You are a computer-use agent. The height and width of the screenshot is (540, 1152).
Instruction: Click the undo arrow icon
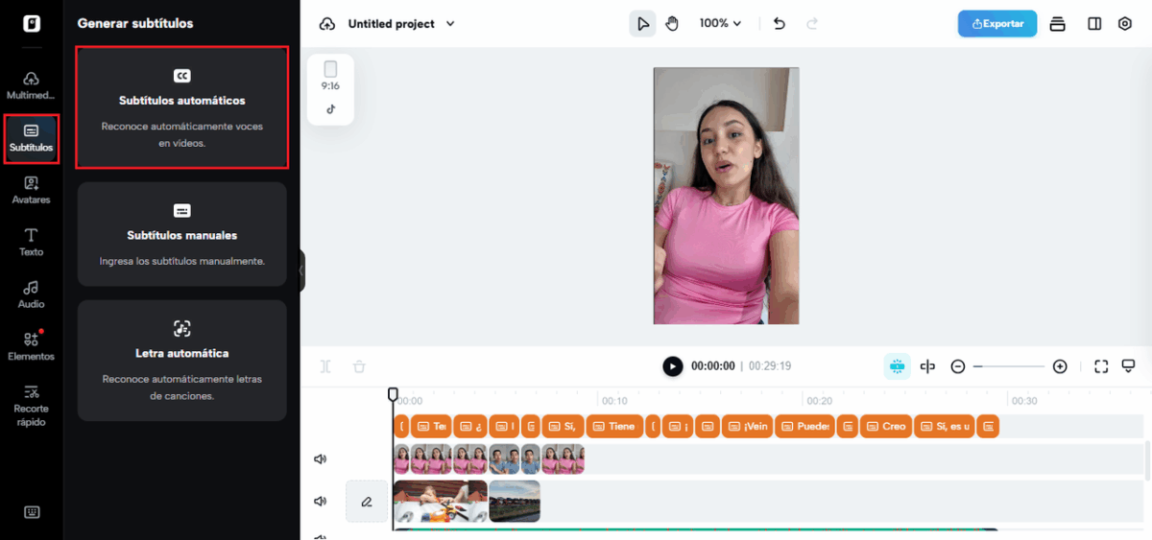point(780,24)
